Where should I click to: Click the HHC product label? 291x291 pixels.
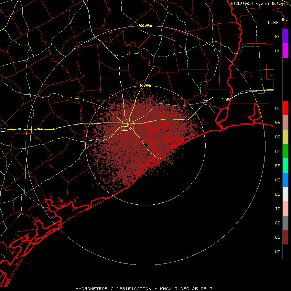(x=284, y=19)
